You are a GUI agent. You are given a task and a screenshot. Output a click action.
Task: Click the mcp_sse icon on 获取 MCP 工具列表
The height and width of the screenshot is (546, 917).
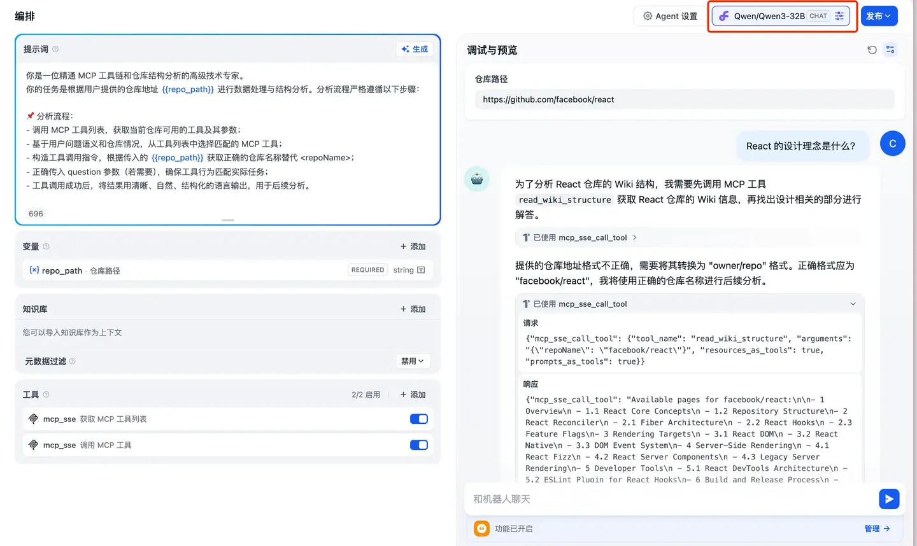click(x=34, y=419)
